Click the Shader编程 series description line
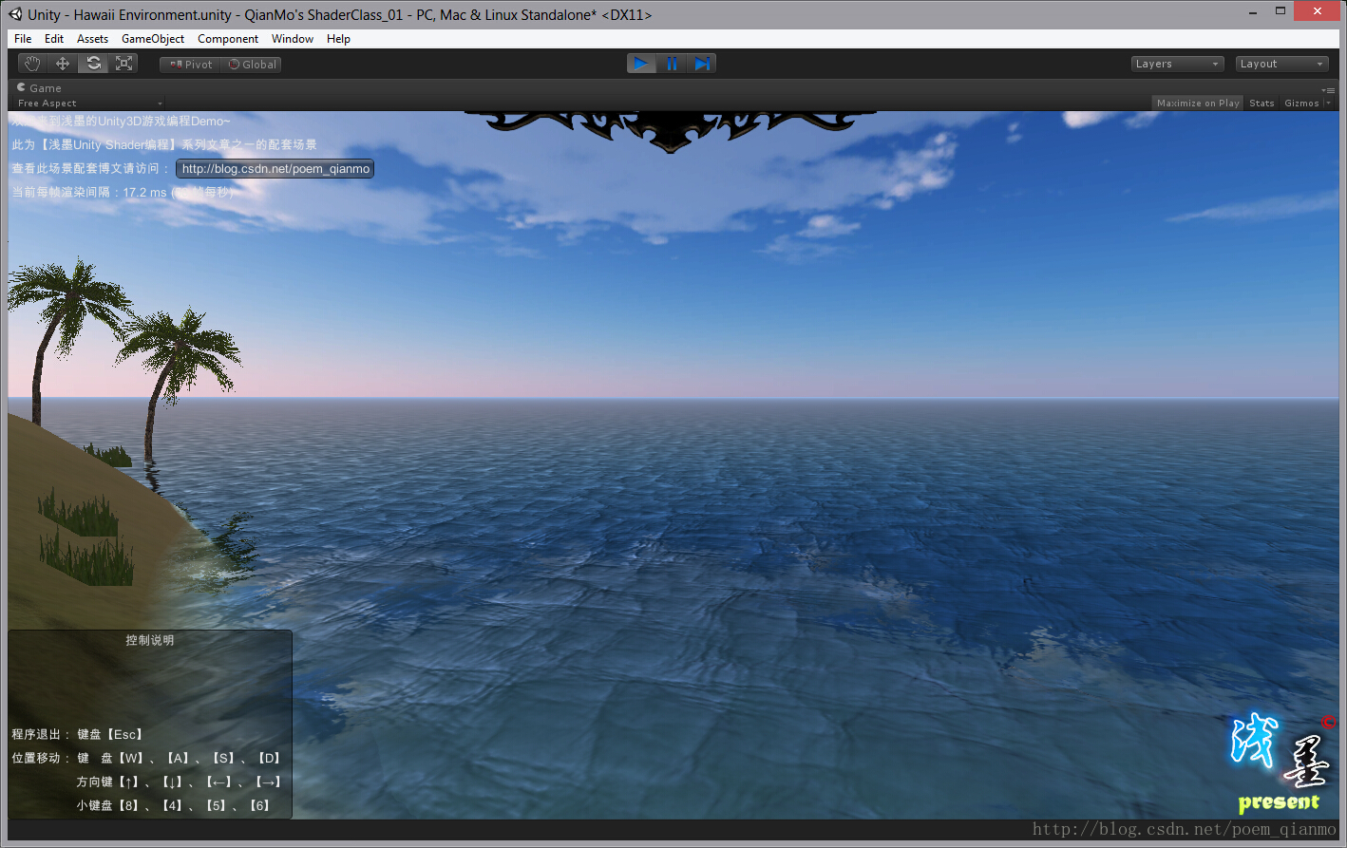This screenshot has width=1347, height=848. pyautogui.click(x=164, y=144)
